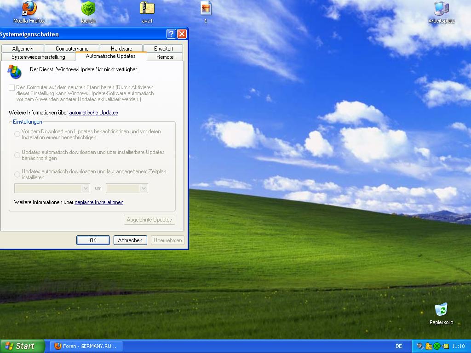Select the Automatische Updates tab
The image size is (471, 353).
(x=111, y=56)
